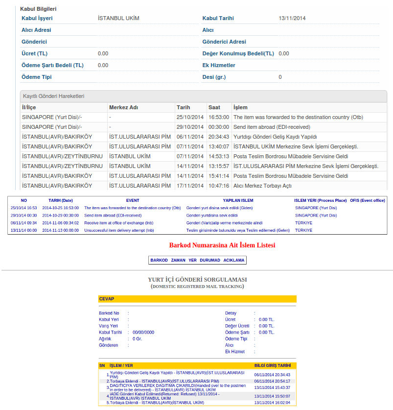
Task: Select the timestamp "13/11/2014 16:02:04"
Action: [x=272, y=403]
